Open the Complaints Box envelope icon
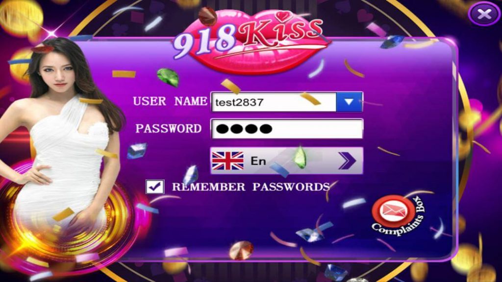This screenshot has width=502, height=282. [393, 211]
